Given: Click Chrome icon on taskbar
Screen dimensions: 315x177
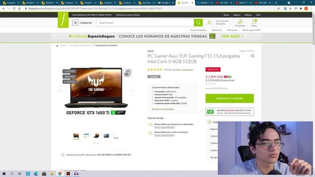Looking at the screenshot, I should tap(60, 174).
